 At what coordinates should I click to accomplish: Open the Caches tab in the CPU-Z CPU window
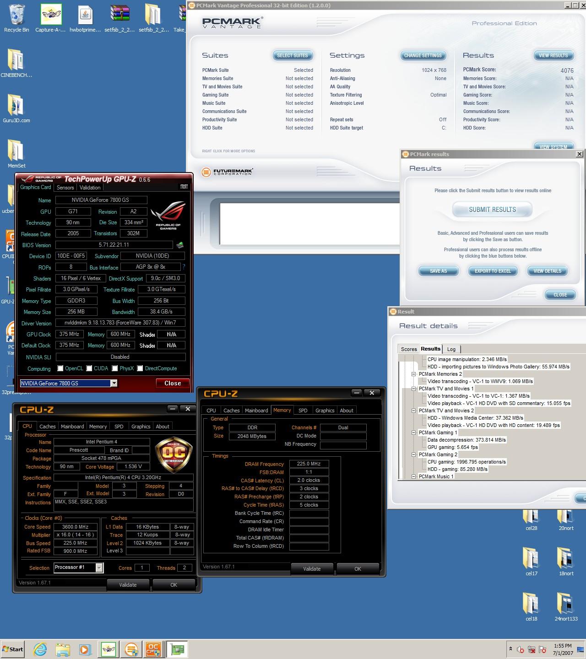[47, 427]
